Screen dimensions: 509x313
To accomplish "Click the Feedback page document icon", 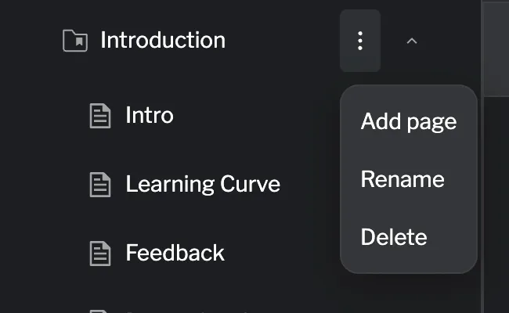I will tap(99, 253).
